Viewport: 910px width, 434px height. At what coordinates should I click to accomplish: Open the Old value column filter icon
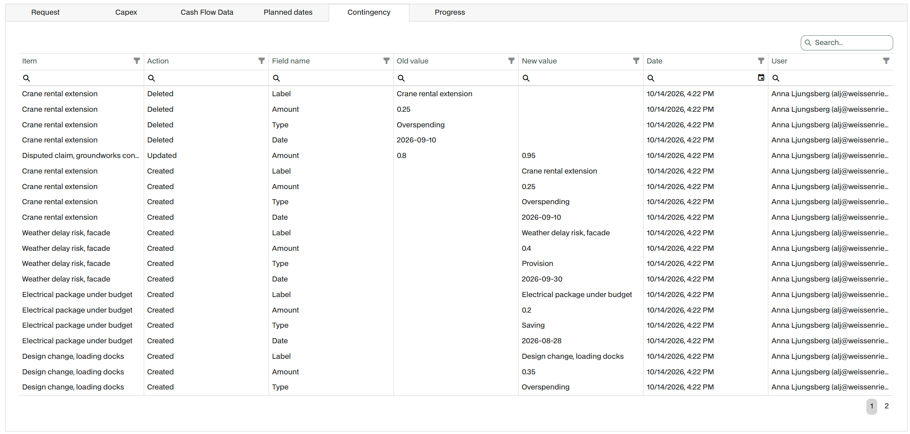pos(511,61)
